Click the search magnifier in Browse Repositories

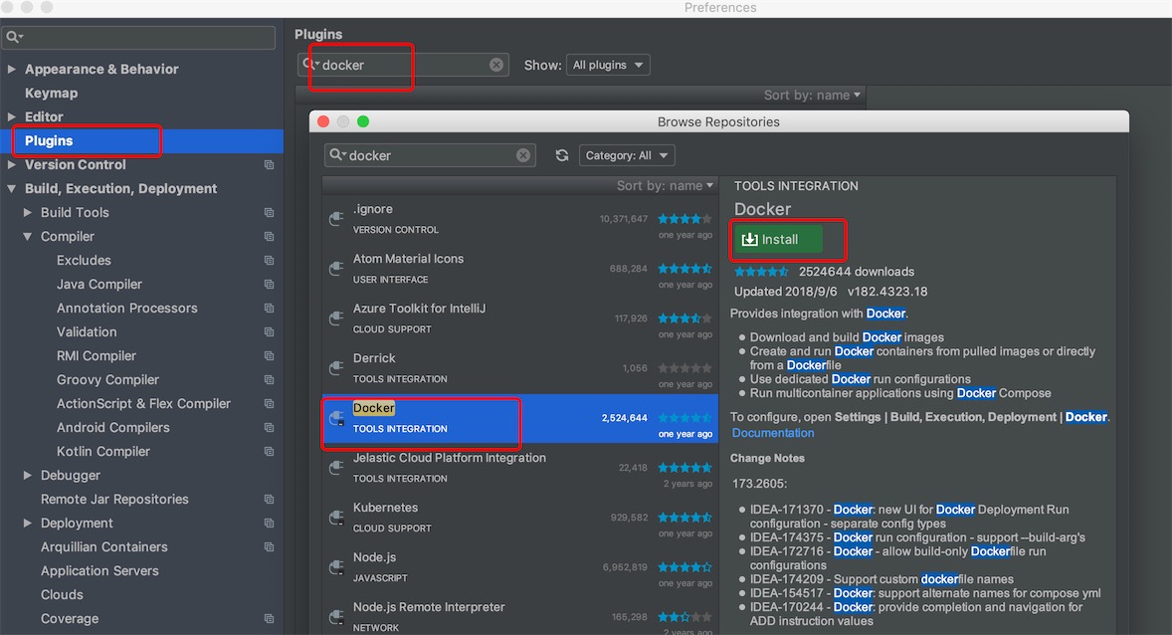point(337,155)
